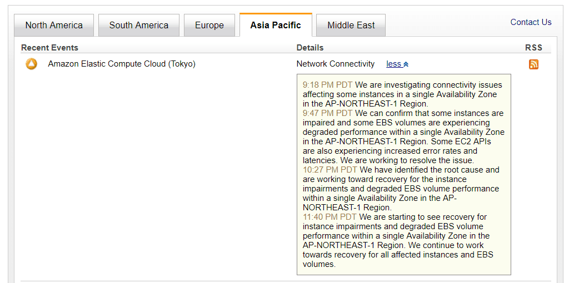Click Amazon Elastic Compute Cloud (Tokyo) event

[122, 64]
